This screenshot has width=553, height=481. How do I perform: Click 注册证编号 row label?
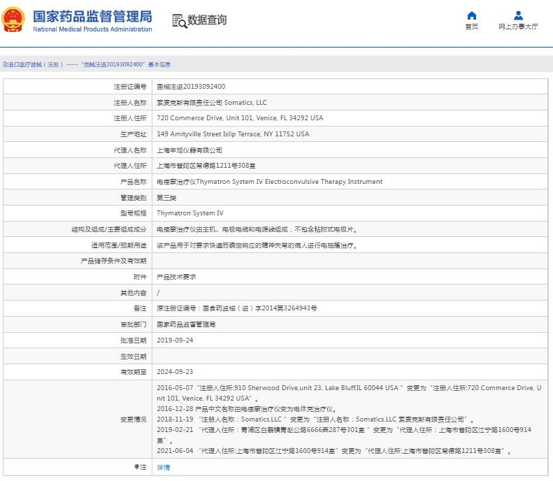pyautogui.click(x=130, y=87)
